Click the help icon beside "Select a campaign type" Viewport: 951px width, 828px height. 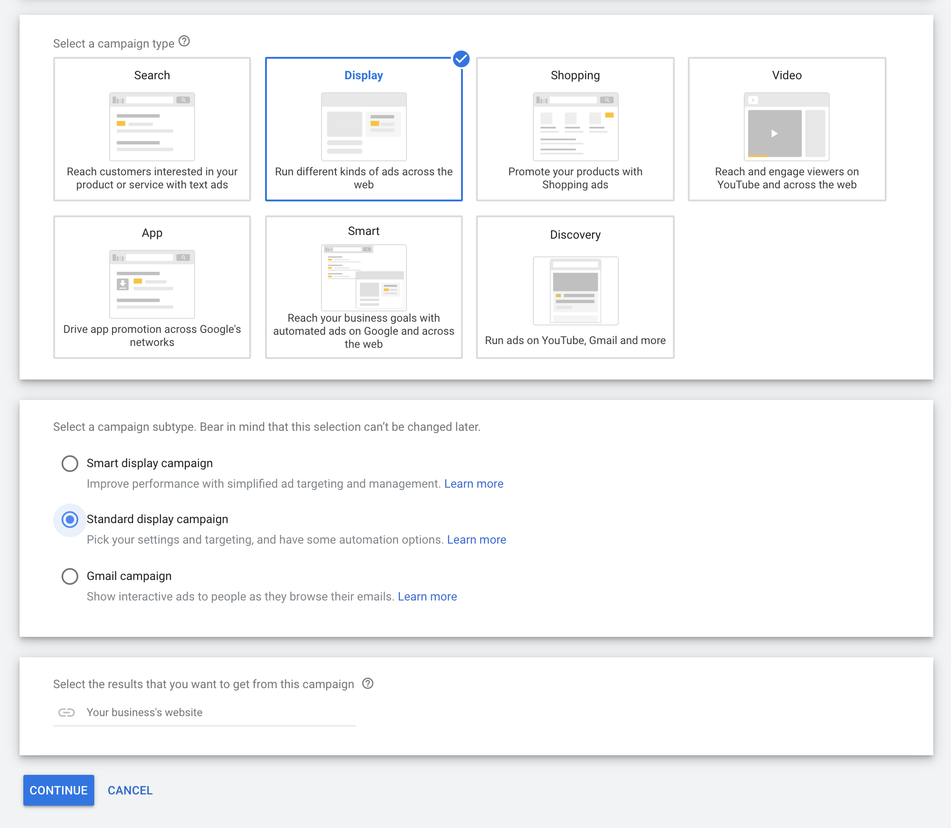(185, 42)
